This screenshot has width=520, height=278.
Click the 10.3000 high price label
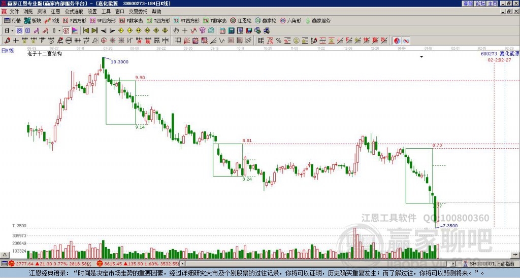pos(119,62)
